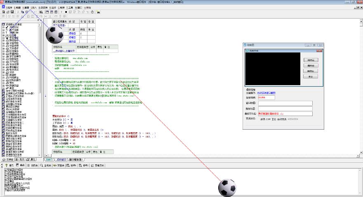
Task: Click the Cut scissors toolbar icon
Action: click(x=18, y=12)
